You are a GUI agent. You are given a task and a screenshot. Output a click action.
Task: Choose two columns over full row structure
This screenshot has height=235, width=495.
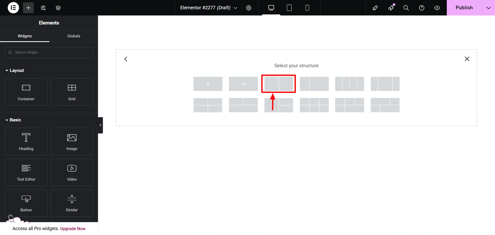pos(243,105)
